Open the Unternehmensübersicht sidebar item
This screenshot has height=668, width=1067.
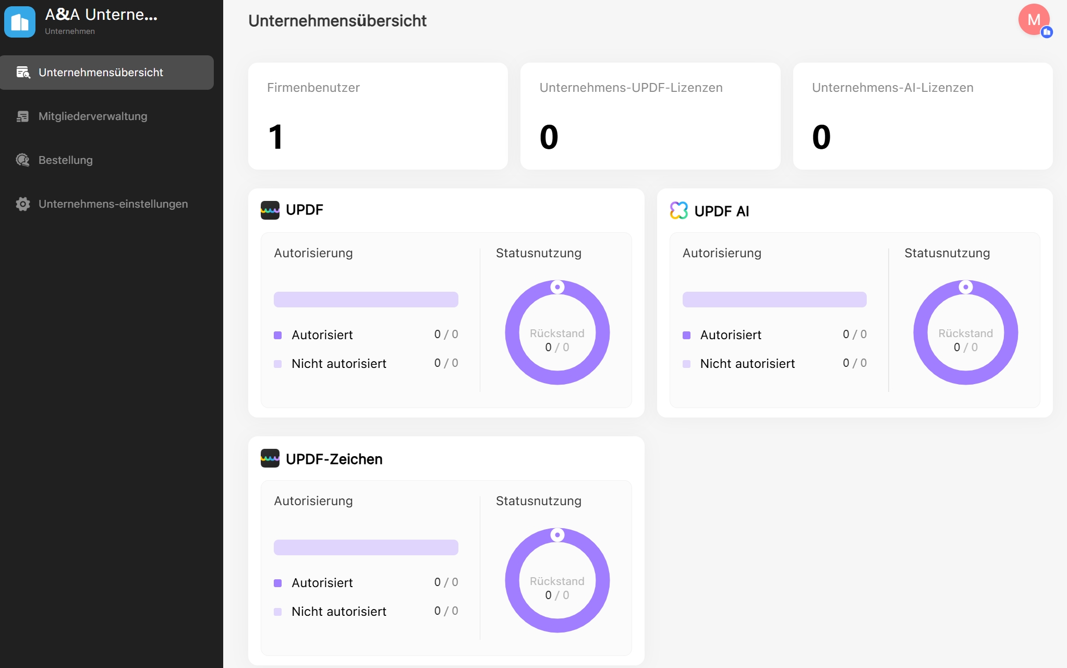[x=107, y=73]
